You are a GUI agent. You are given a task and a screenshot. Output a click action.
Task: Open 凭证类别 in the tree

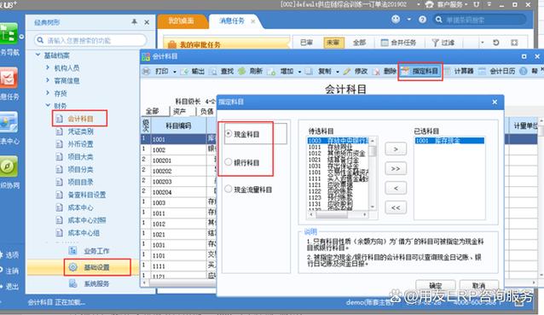pos(80,131)
